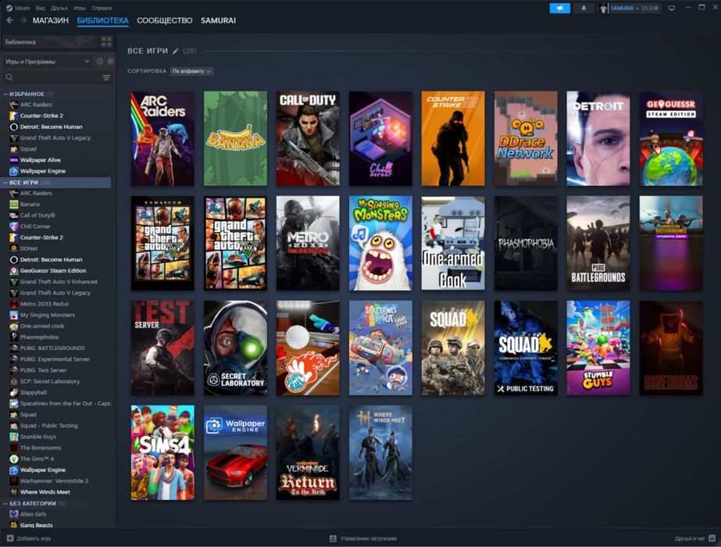Open the My Singing Monsters cover
This screenshot has width=721, height=547.
(380, 243)
